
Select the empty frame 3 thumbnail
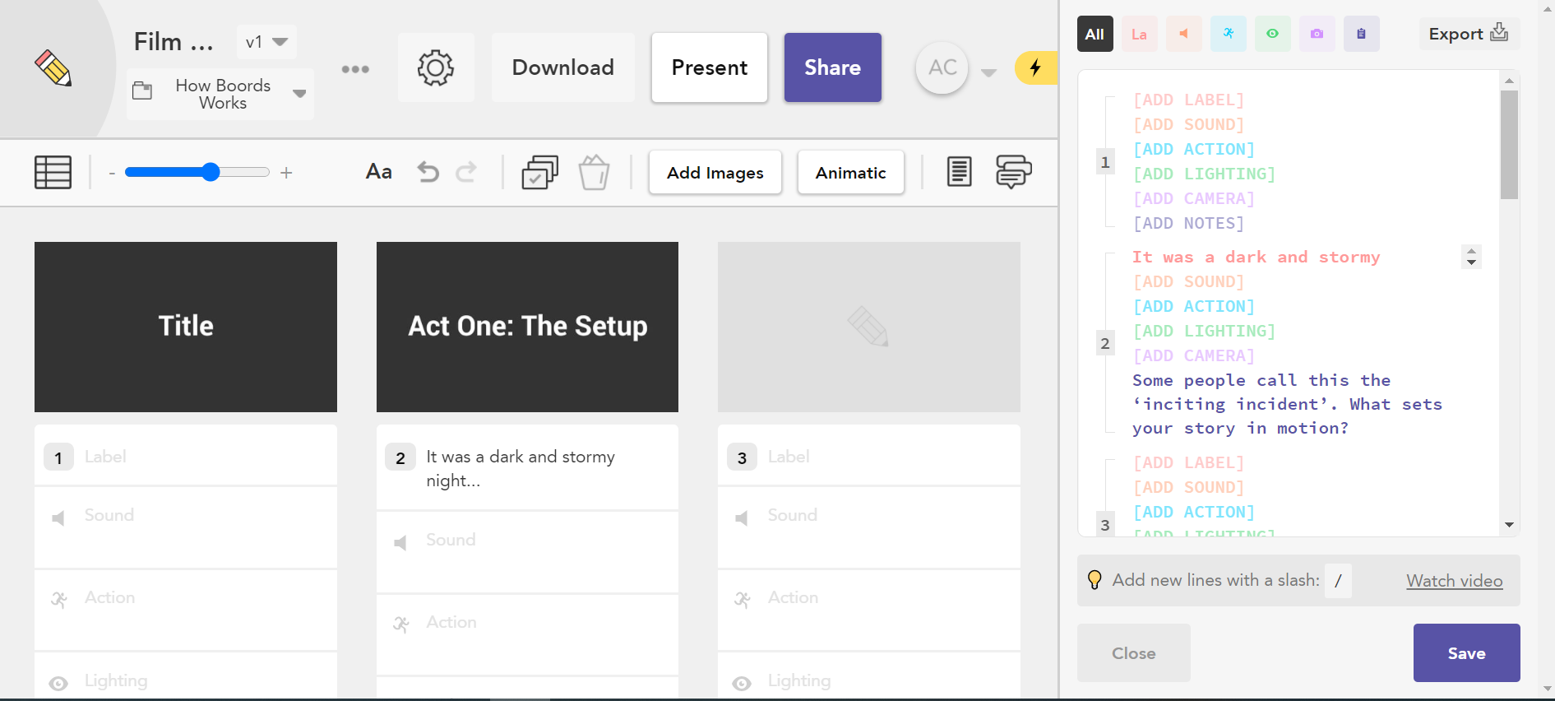click(869, 327)
